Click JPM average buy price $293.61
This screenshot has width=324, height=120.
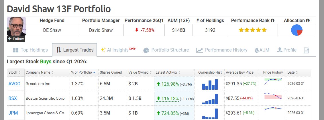click(x=234, y=113)
